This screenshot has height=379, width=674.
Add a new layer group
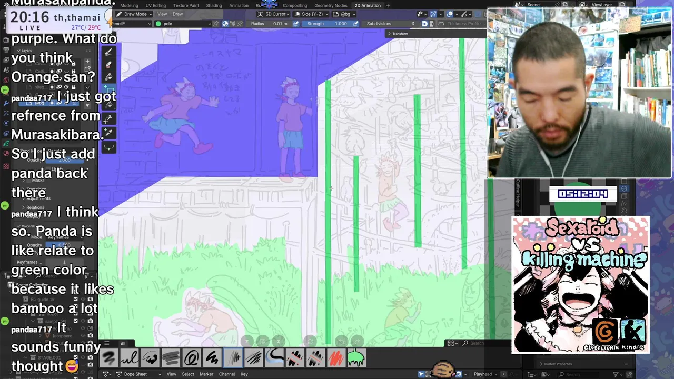coord(87,68)
